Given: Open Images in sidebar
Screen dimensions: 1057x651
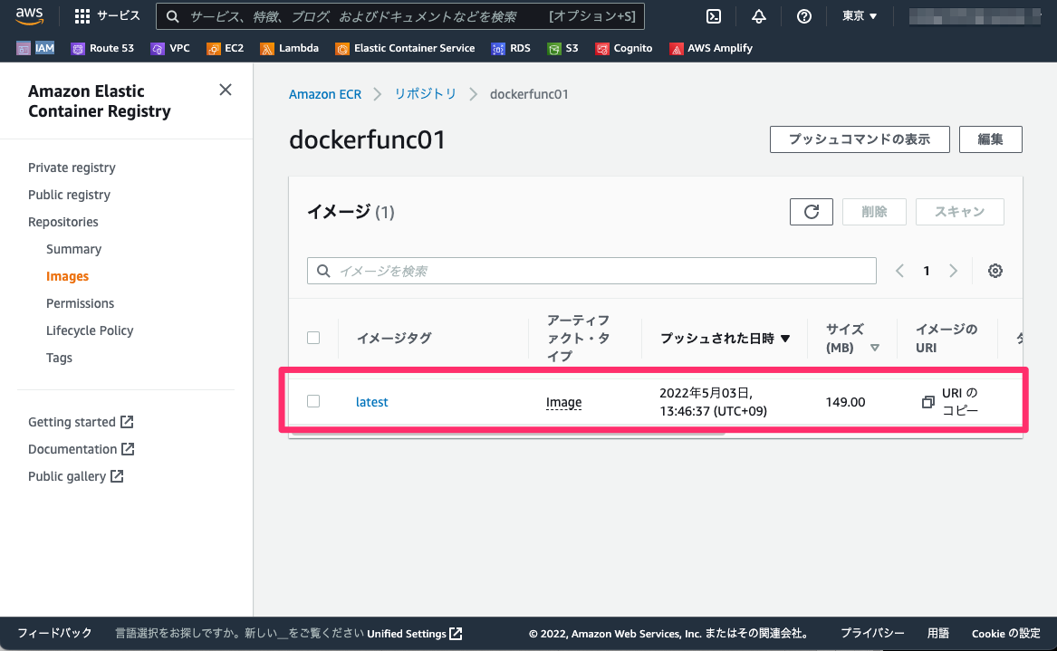Looking at the screenshot, I should click(67, 276).
